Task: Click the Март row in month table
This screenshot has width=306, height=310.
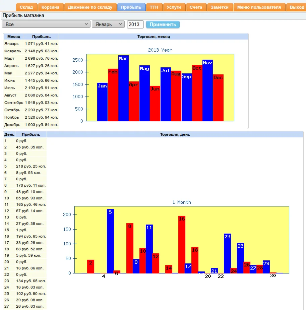Action: [31, 58]
